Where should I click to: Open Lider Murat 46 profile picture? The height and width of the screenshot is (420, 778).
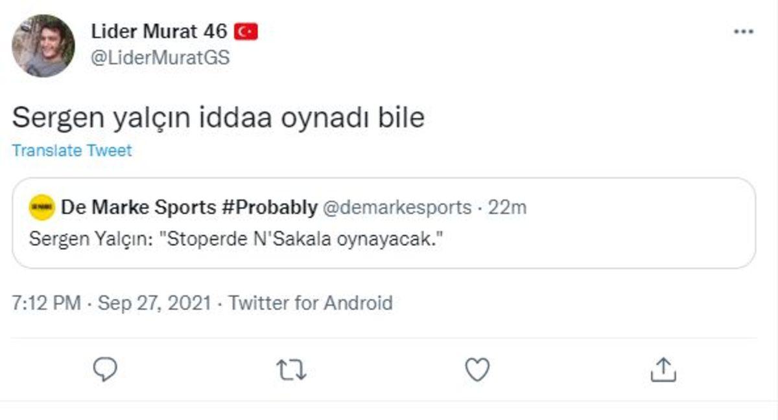43,46
